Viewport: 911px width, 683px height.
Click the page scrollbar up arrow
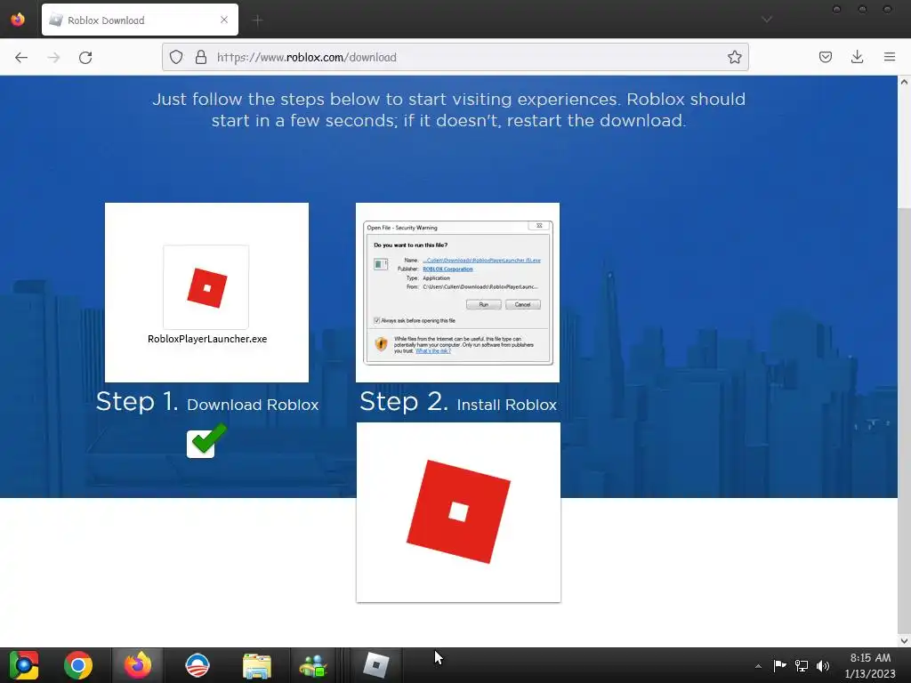coord(904,82)
